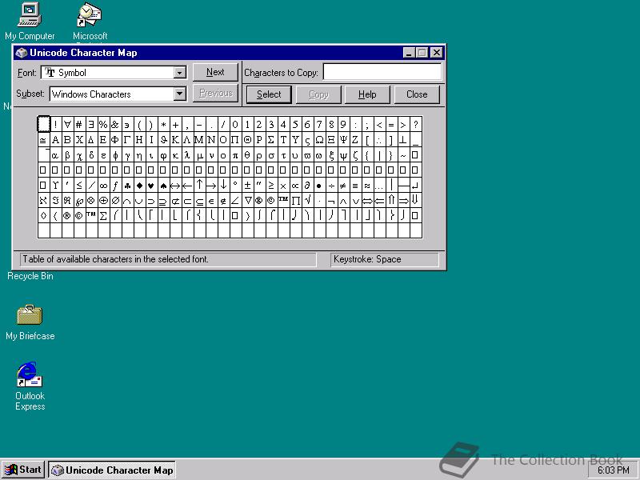Image resolution: width=640 pixels, height=480 pixels.
Task: Select the lowercase mu μ character
Action: click(199, 155)
